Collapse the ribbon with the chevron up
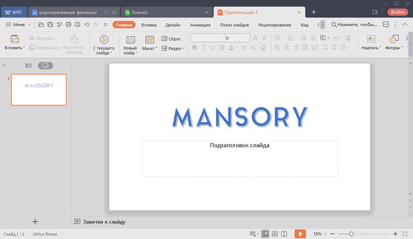Screen dimensions: 413x239 pyautogui.click(x=405, y=25)
